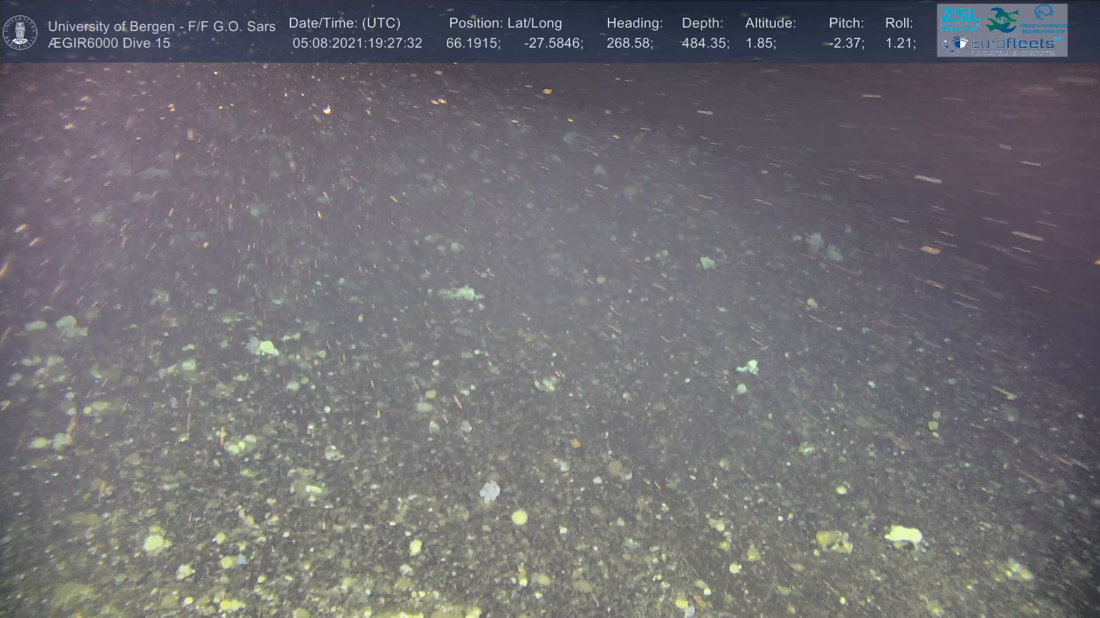The width and height of the screenshot is (1100, 618).
Task: Click the Depth value 484.35
Action: coord(705,43)
